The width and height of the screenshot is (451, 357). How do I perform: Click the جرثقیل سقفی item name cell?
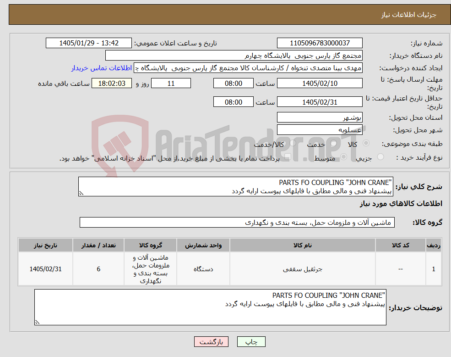[302, 269]
